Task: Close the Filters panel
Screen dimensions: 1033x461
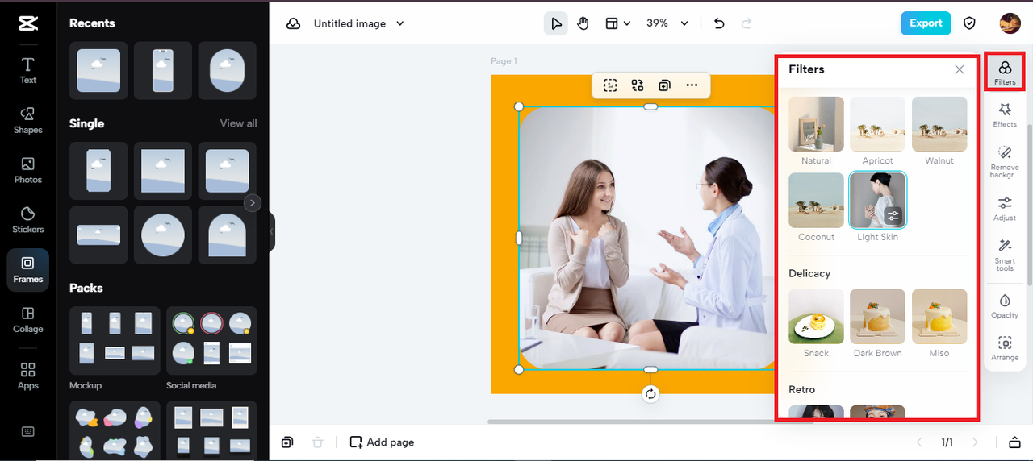Action: point(960,69)
